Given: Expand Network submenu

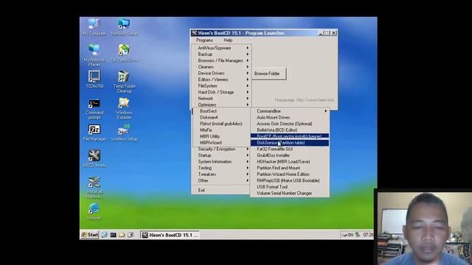Looking at the screenshot, I should 221,98.
